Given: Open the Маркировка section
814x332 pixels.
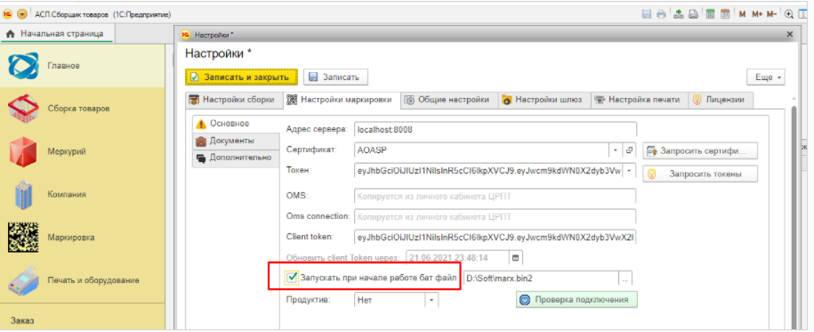Looking at the screenshot, I should pyautogui.click(x=82, y=238).
